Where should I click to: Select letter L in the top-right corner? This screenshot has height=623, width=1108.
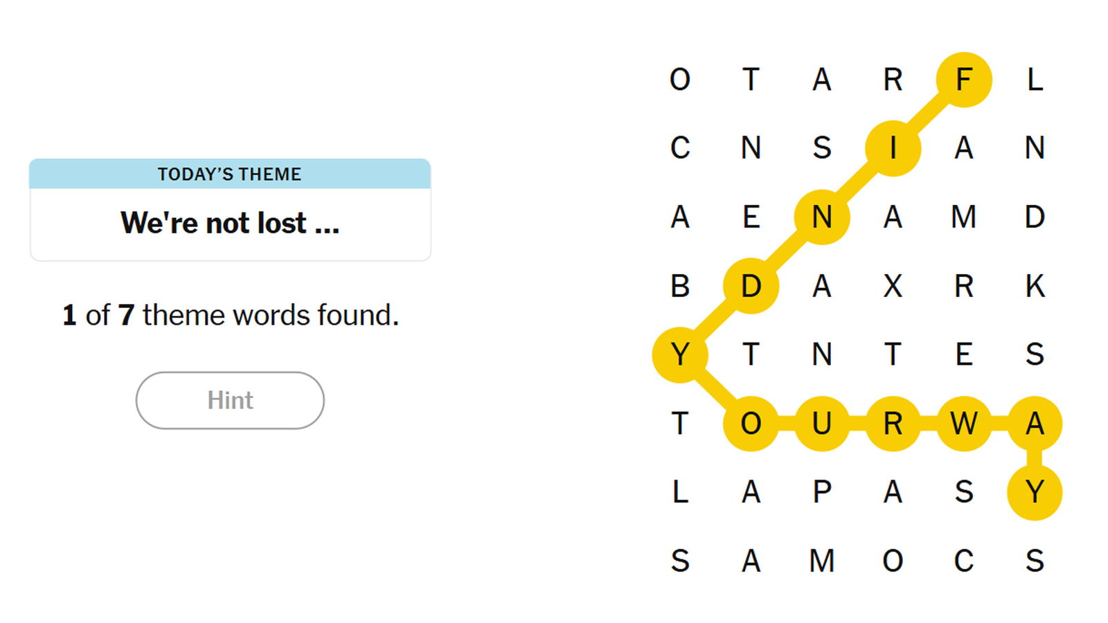click(x=1035, y=80)
